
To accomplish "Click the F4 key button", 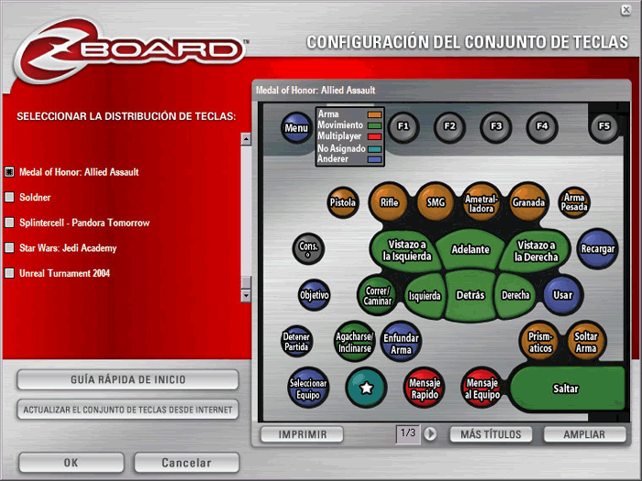I will point(542,126).
